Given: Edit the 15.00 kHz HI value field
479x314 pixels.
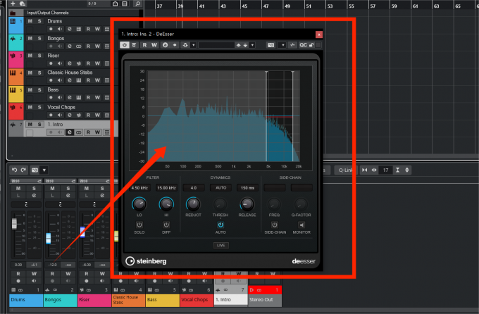Looking at the screenshot, I should pyautogui.click(x=166, y=188).
